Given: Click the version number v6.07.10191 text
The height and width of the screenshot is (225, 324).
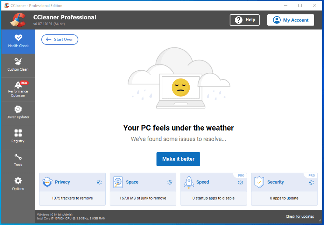Looking at the screenshot, I should point(49,24).
